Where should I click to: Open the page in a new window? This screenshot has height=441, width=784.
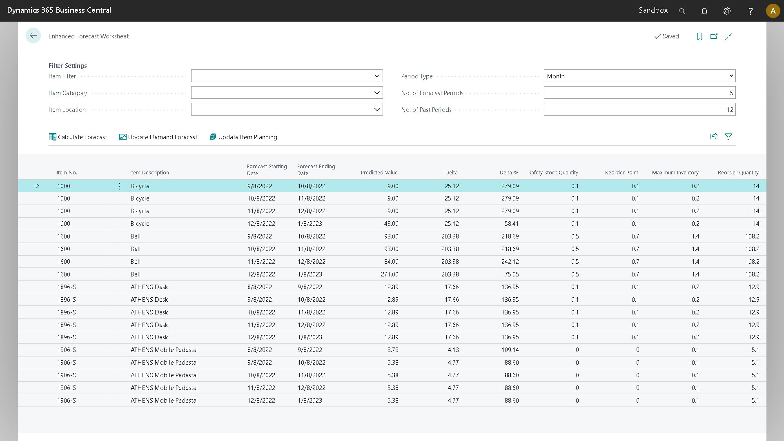[x=714, y=36]
